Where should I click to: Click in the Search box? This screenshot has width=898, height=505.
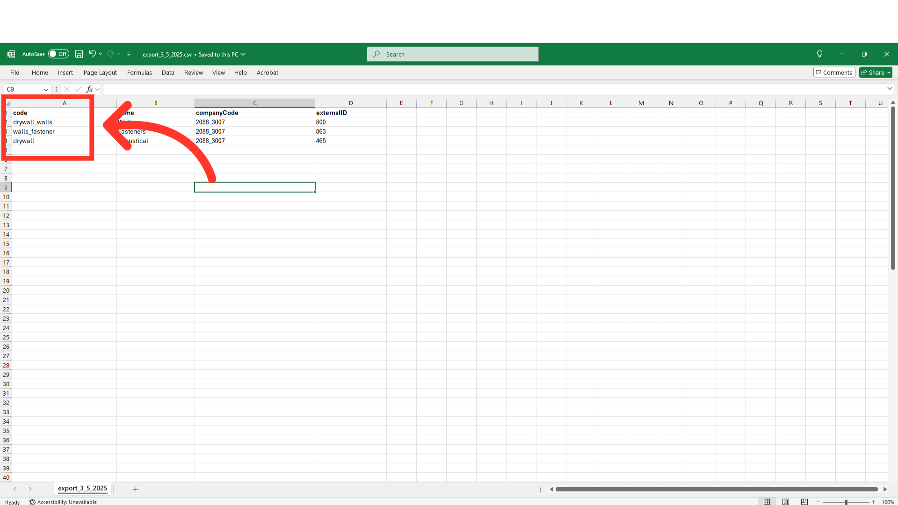click(x=453, y=54)
